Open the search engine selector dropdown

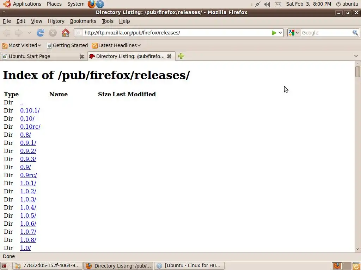[294, 33]
